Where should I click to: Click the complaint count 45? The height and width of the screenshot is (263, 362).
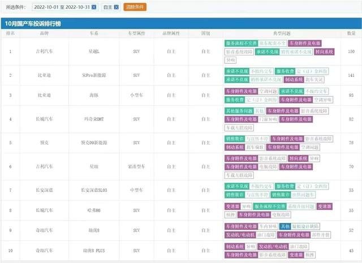tap(351, 251)
